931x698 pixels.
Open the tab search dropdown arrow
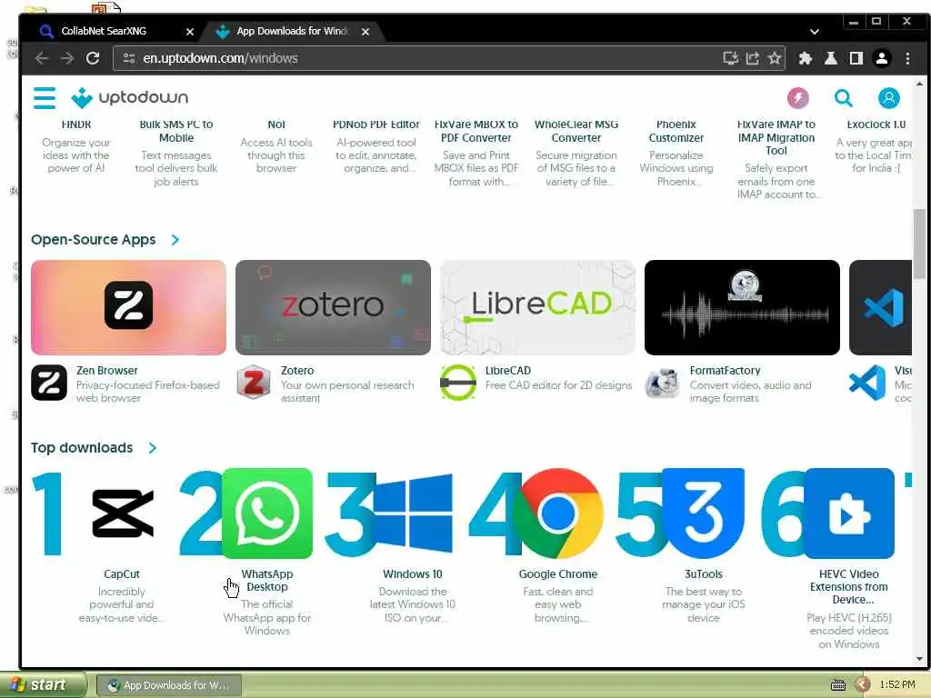coord(815,32)
